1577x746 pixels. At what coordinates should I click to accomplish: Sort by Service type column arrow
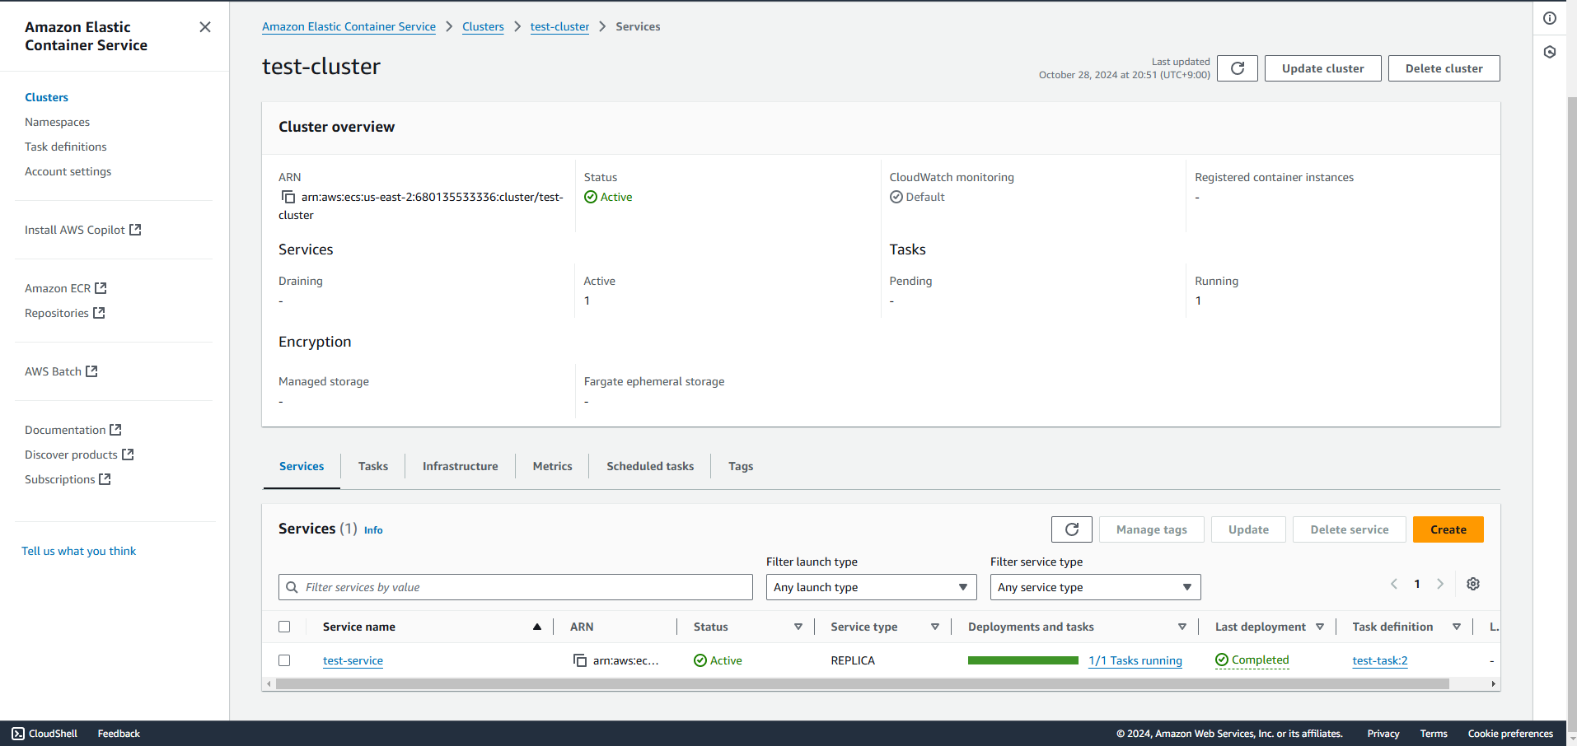(x=935, y=627)
